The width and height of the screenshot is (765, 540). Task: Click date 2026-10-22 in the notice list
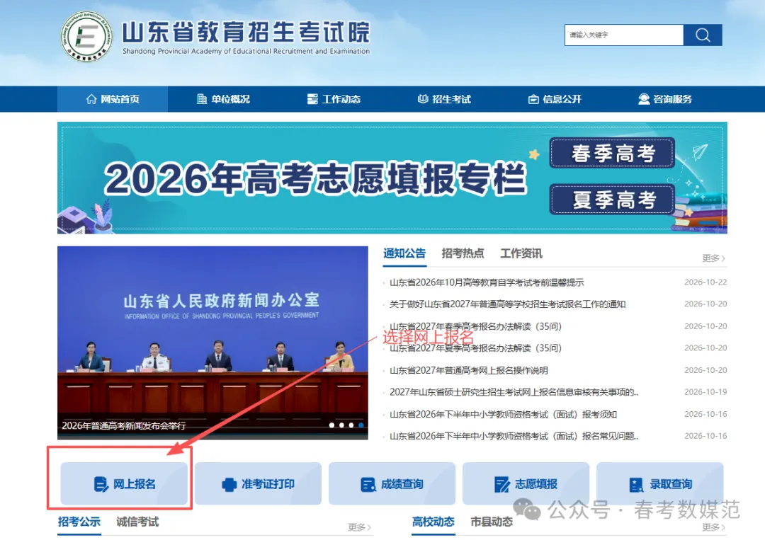(x=705, y=282)
